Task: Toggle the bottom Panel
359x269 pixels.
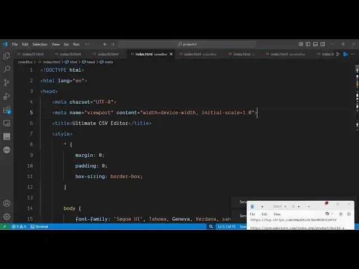Action: [315, 44]
